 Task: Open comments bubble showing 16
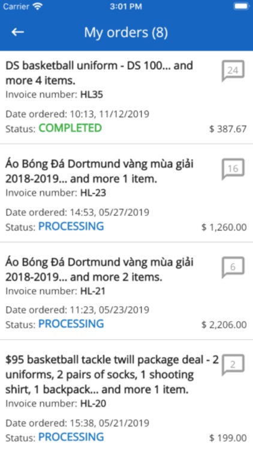pyautogui.click(x=233, y=169)
